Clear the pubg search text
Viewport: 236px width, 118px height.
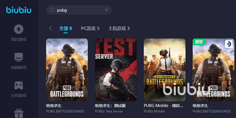click(106, 10)
